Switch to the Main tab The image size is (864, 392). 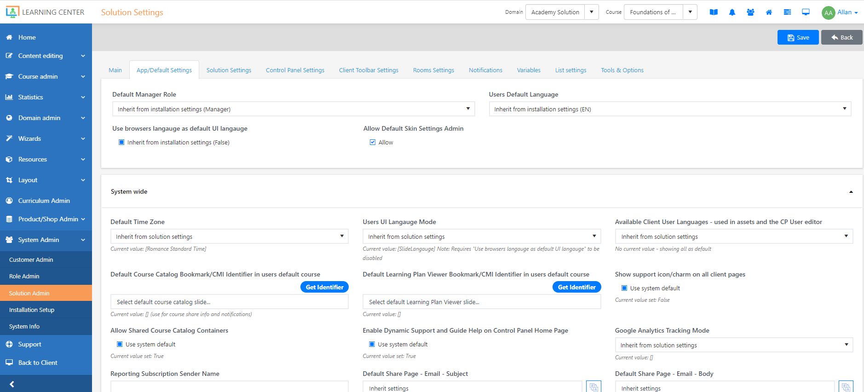115,70
